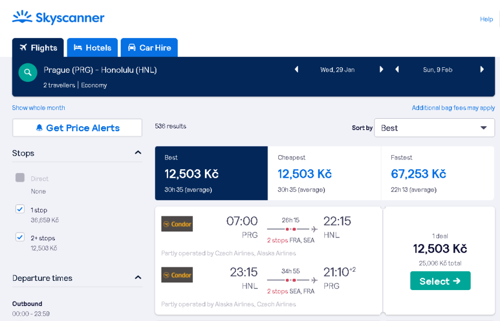Switch to the Hotels tab
The width and height of the screenshot is (500, 321).
[x=92, y=48]
